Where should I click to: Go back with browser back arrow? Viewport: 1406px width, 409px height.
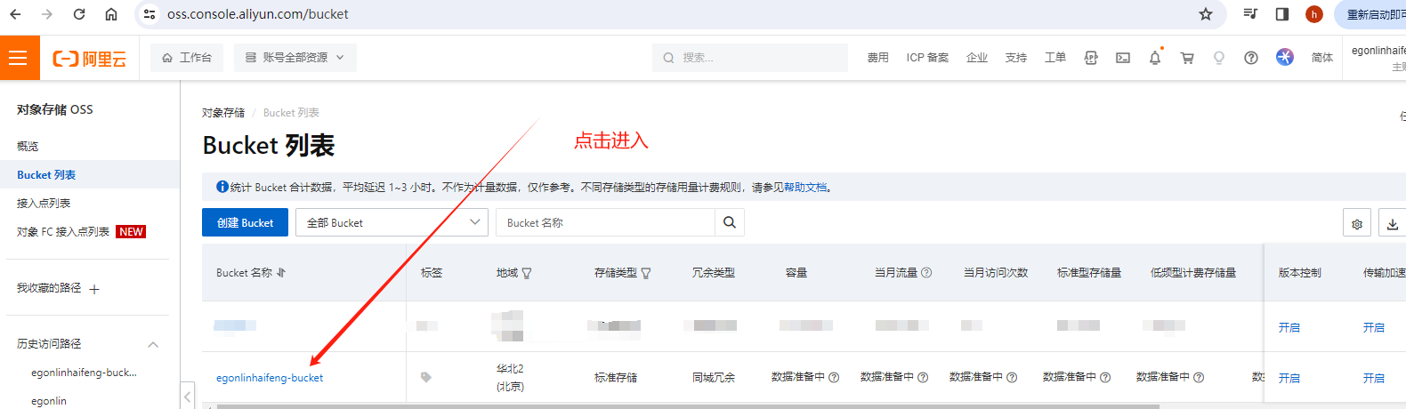15,14
